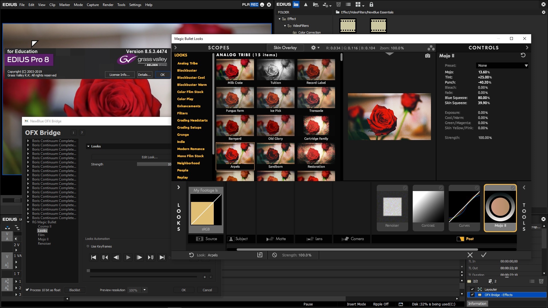
Task: Click the Strength slider bar in OFX Bridge
Action: click(154, 164)
